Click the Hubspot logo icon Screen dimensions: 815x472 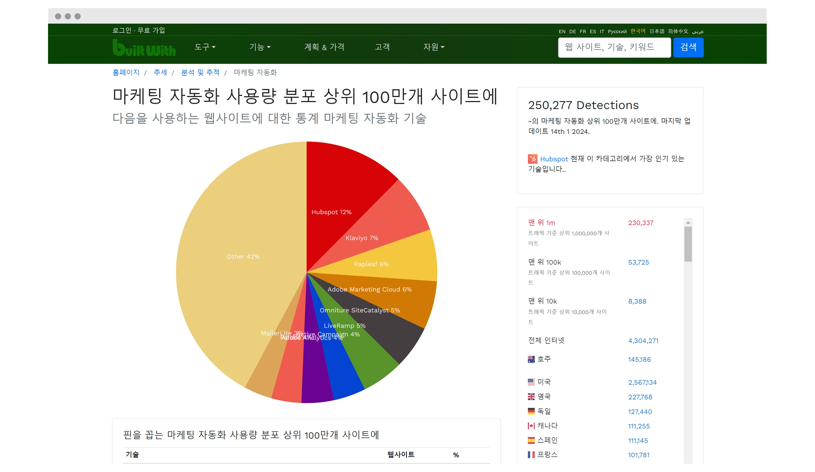532,159
